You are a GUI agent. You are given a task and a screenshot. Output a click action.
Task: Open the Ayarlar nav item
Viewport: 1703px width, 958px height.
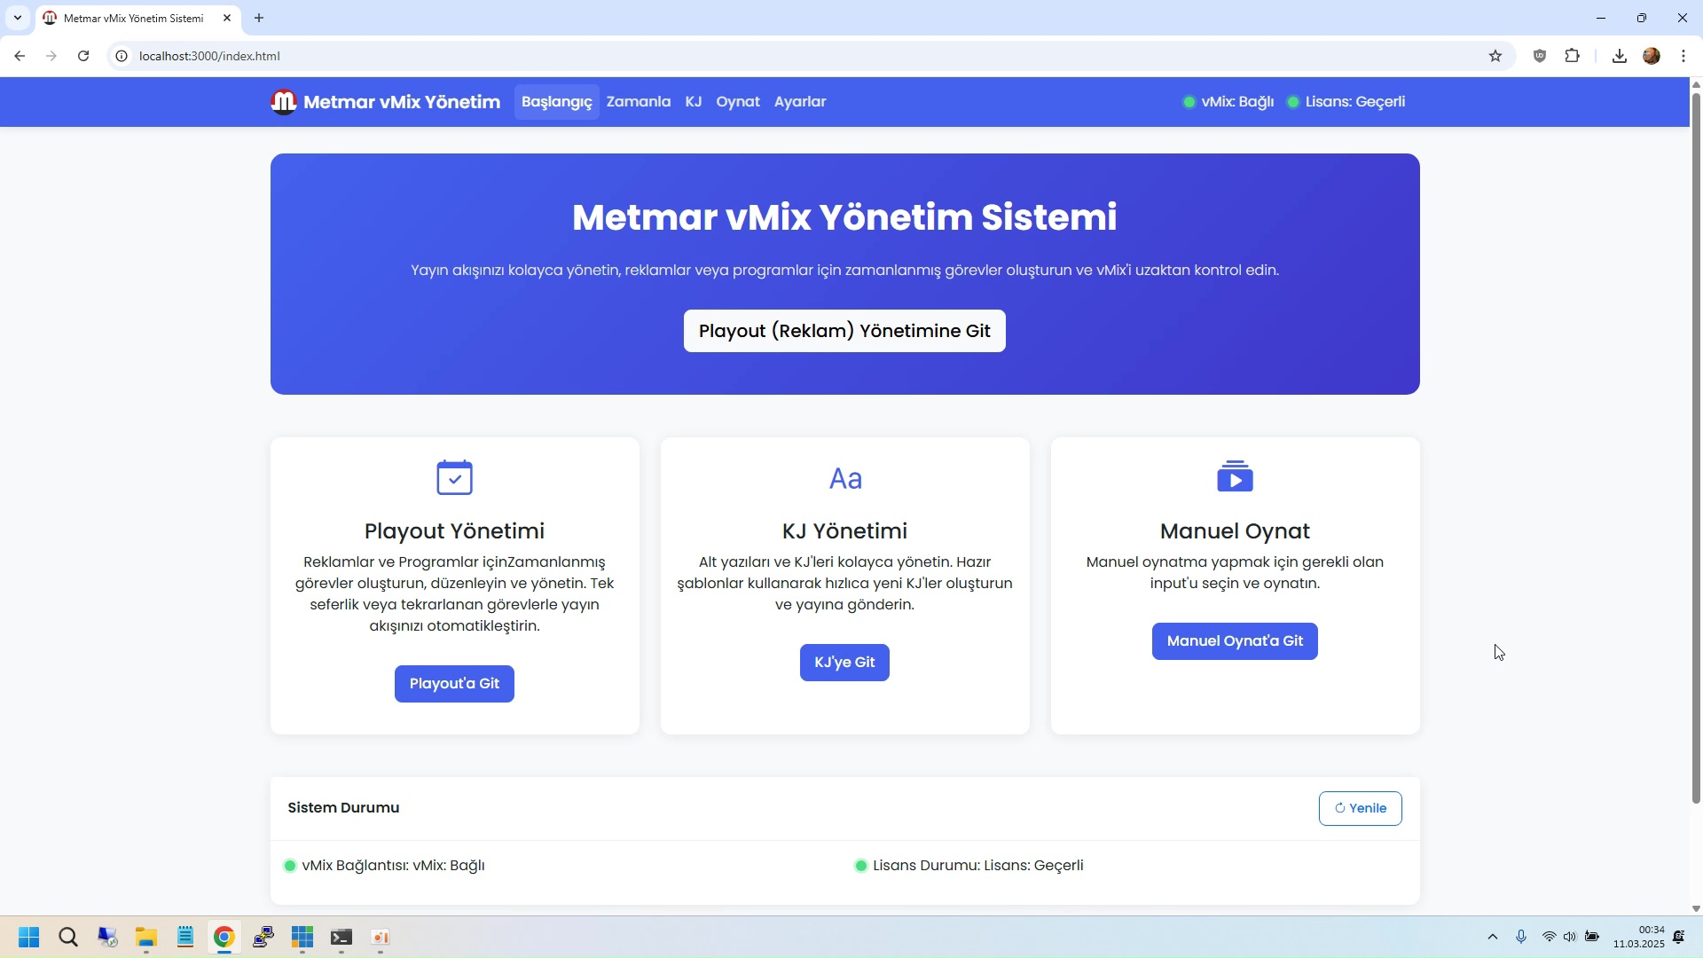point(800,102)
